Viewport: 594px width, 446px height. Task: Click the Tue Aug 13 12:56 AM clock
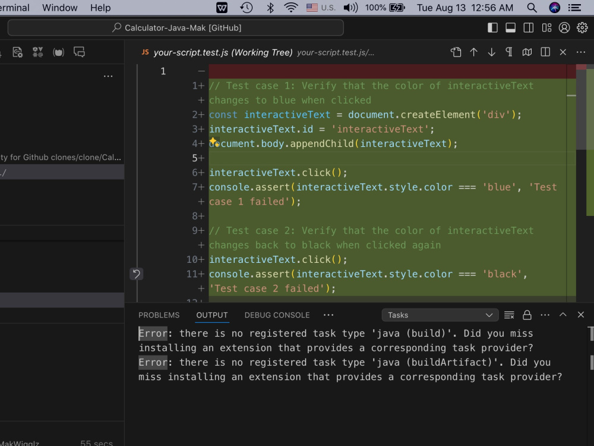click(465, 8)
